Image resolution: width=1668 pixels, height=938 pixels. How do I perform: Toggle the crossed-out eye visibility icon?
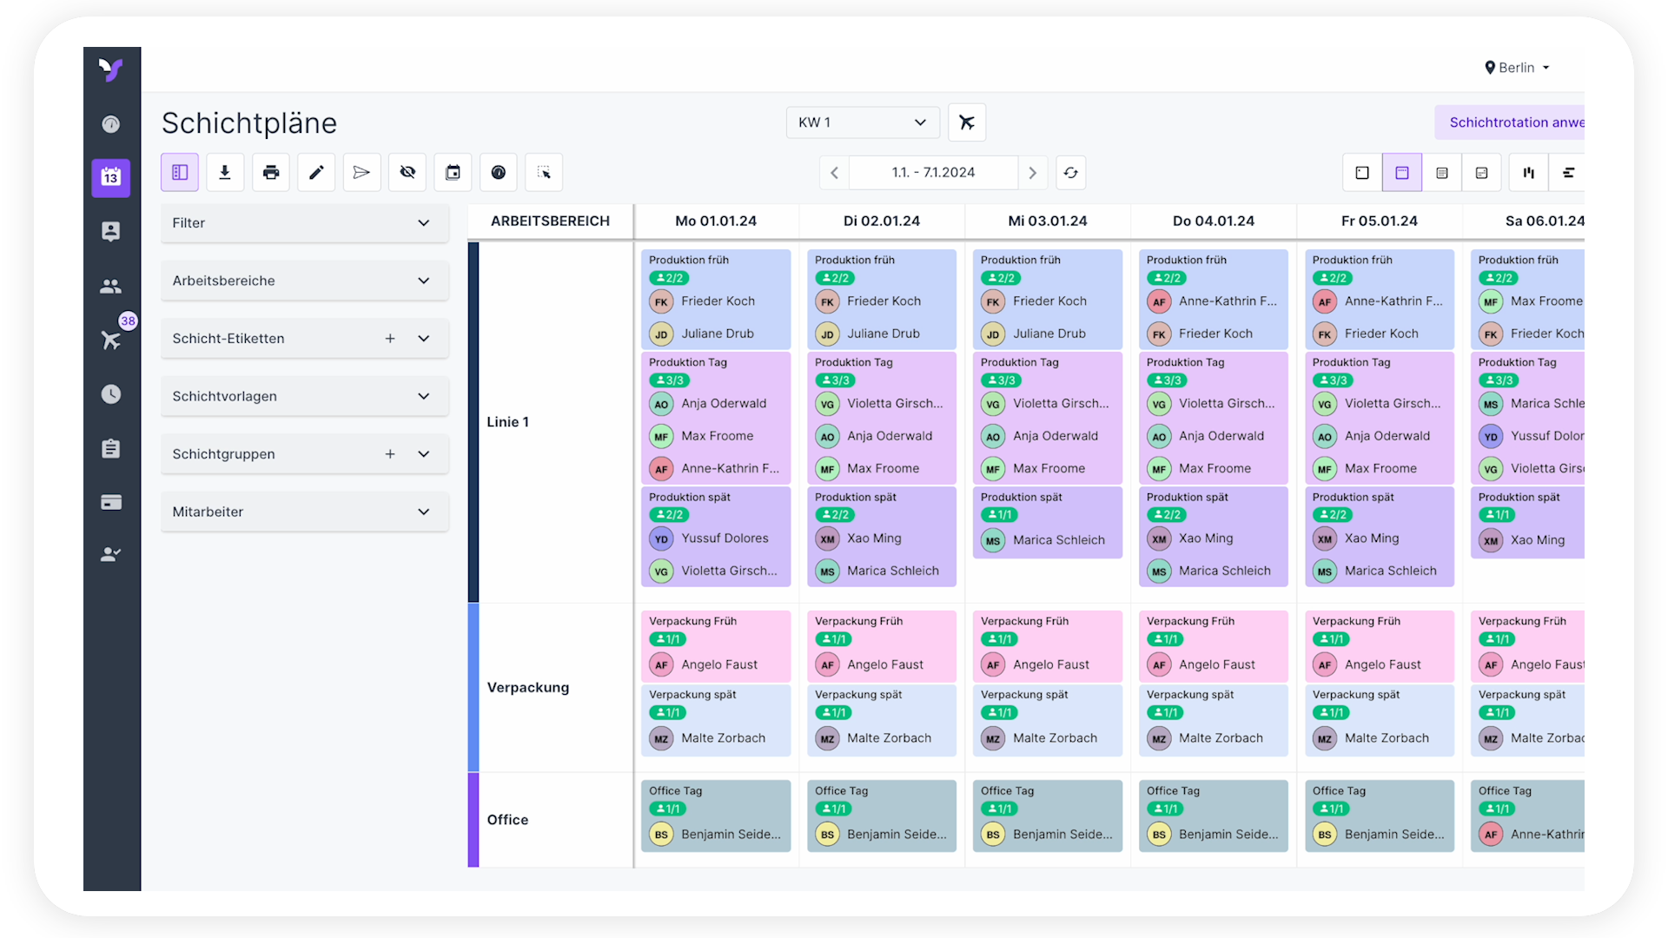407,173
